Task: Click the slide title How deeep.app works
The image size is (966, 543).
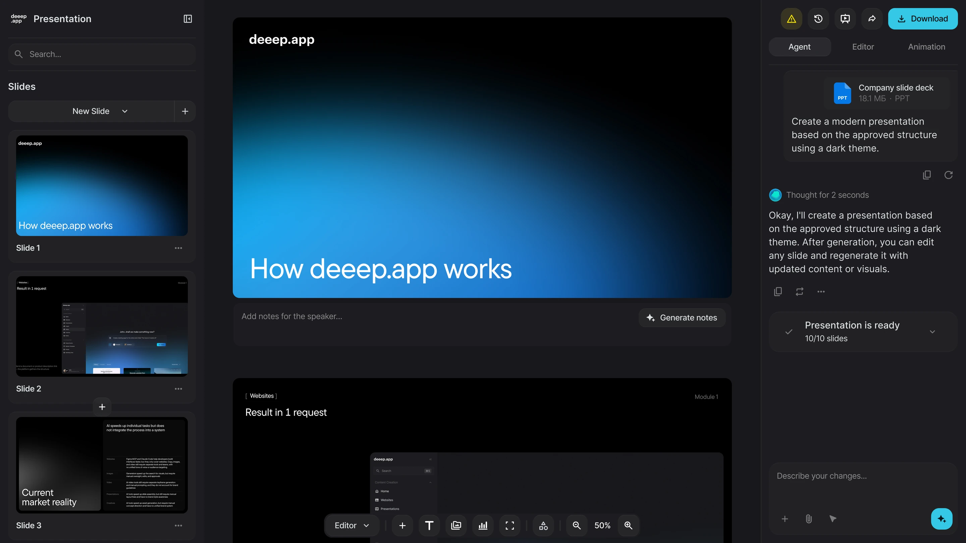Action: point(381,269)
